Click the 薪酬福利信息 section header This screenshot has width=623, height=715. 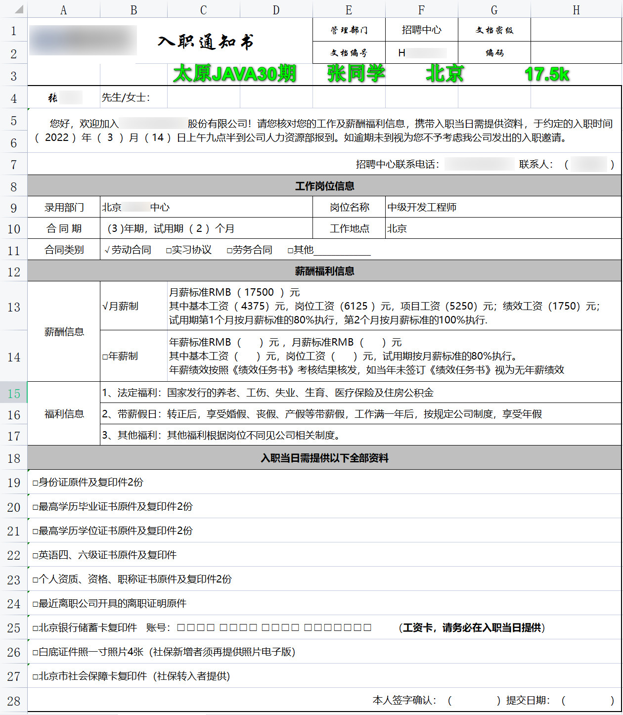pyautogui.click(x=324, y=271)
